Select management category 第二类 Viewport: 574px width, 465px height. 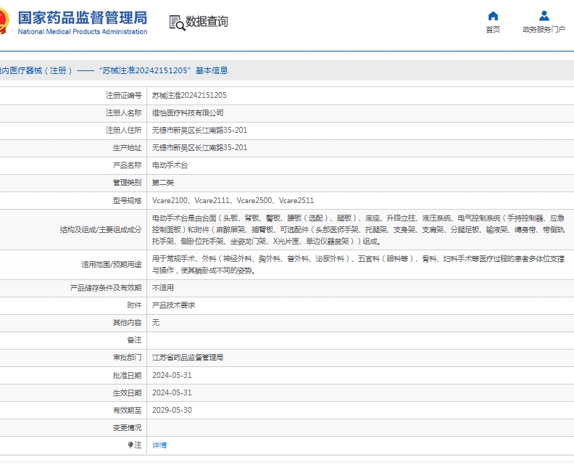163,183
